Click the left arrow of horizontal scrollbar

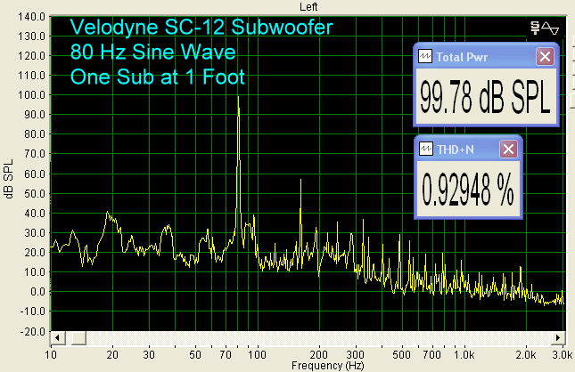pos(58,337)
